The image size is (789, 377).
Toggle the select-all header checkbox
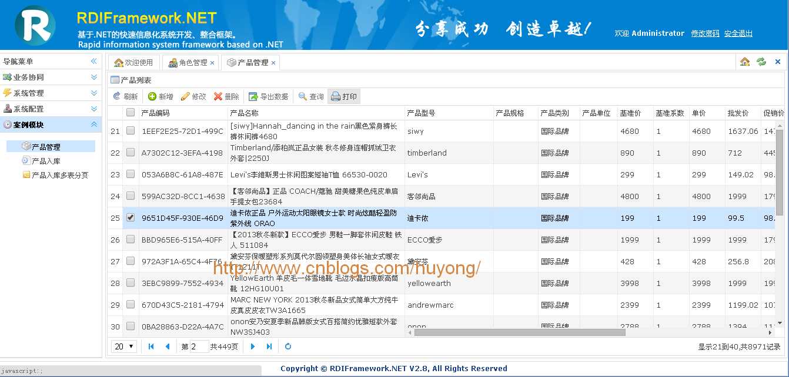(131, 112)
